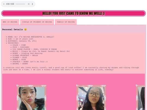
Task: Click the HELLO! YOU JUST CAME TO KNOW ME WELL banner
Action: 73,13
